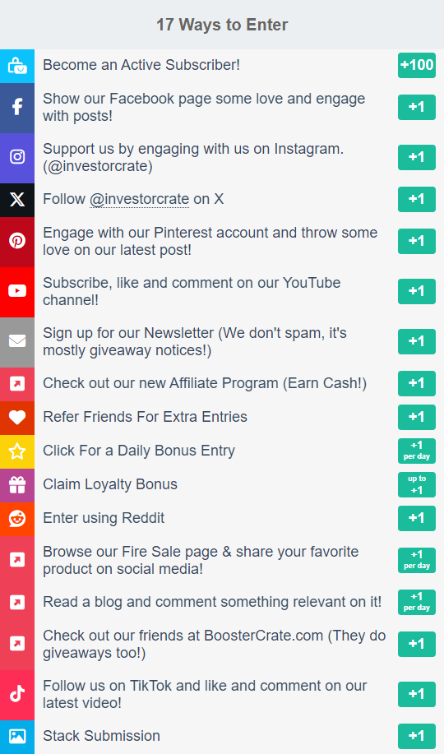
Task: Click the up to +1 Loyalty Bonus badge
Action: 417,484
